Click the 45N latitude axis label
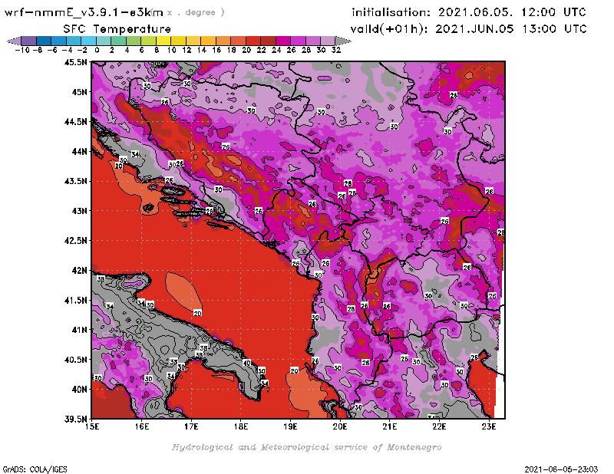 [x=79, y=92]
